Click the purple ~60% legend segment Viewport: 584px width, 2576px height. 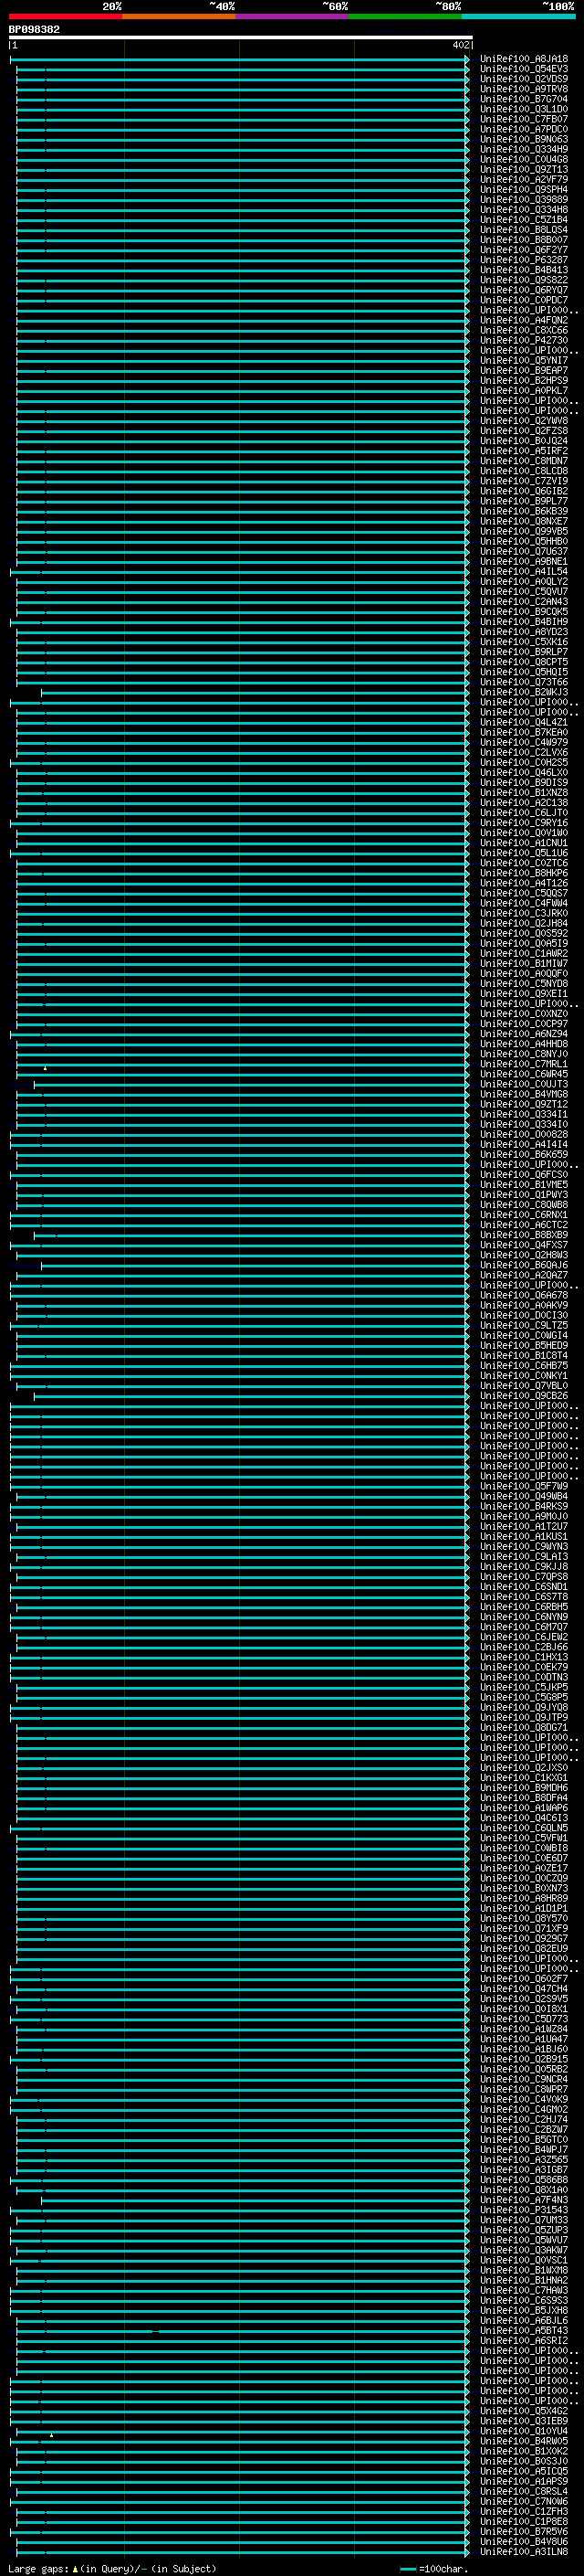291,16
